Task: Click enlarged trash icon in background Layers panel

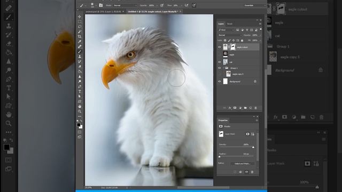Action: click(x=321, y=117)
